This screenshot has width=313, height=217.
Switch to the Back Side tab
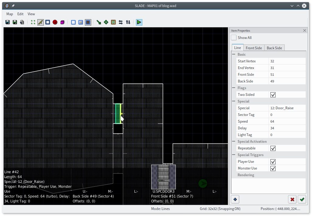[274, 48]
